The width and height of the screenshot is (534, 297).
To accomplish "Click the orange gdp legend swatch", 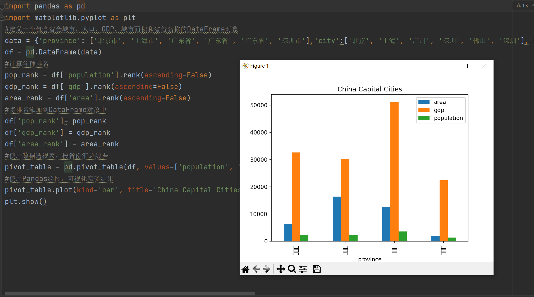I will (424, 110).
